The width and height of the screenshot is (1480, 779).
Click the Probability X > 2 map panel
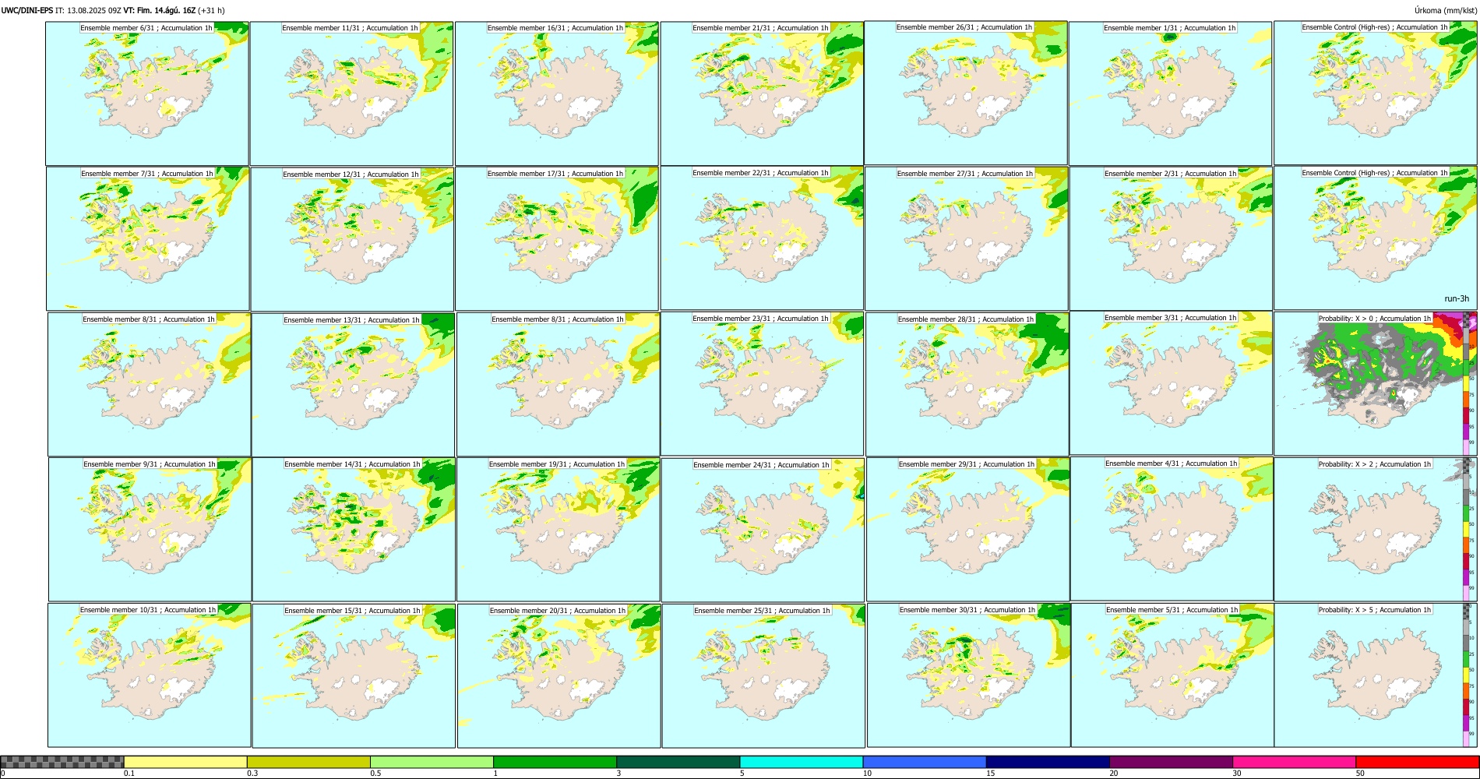[x=1376, y=530]
